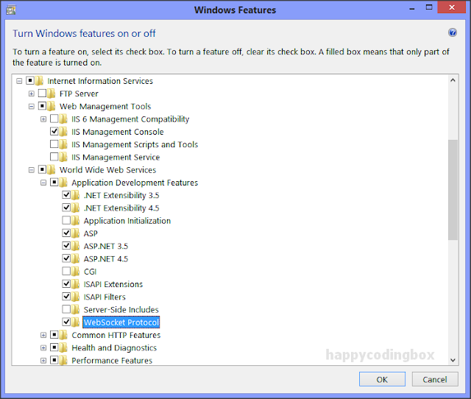Turn on Application Initialization checkbox
This screenshot has height=399, width=471.
[66, 220]
